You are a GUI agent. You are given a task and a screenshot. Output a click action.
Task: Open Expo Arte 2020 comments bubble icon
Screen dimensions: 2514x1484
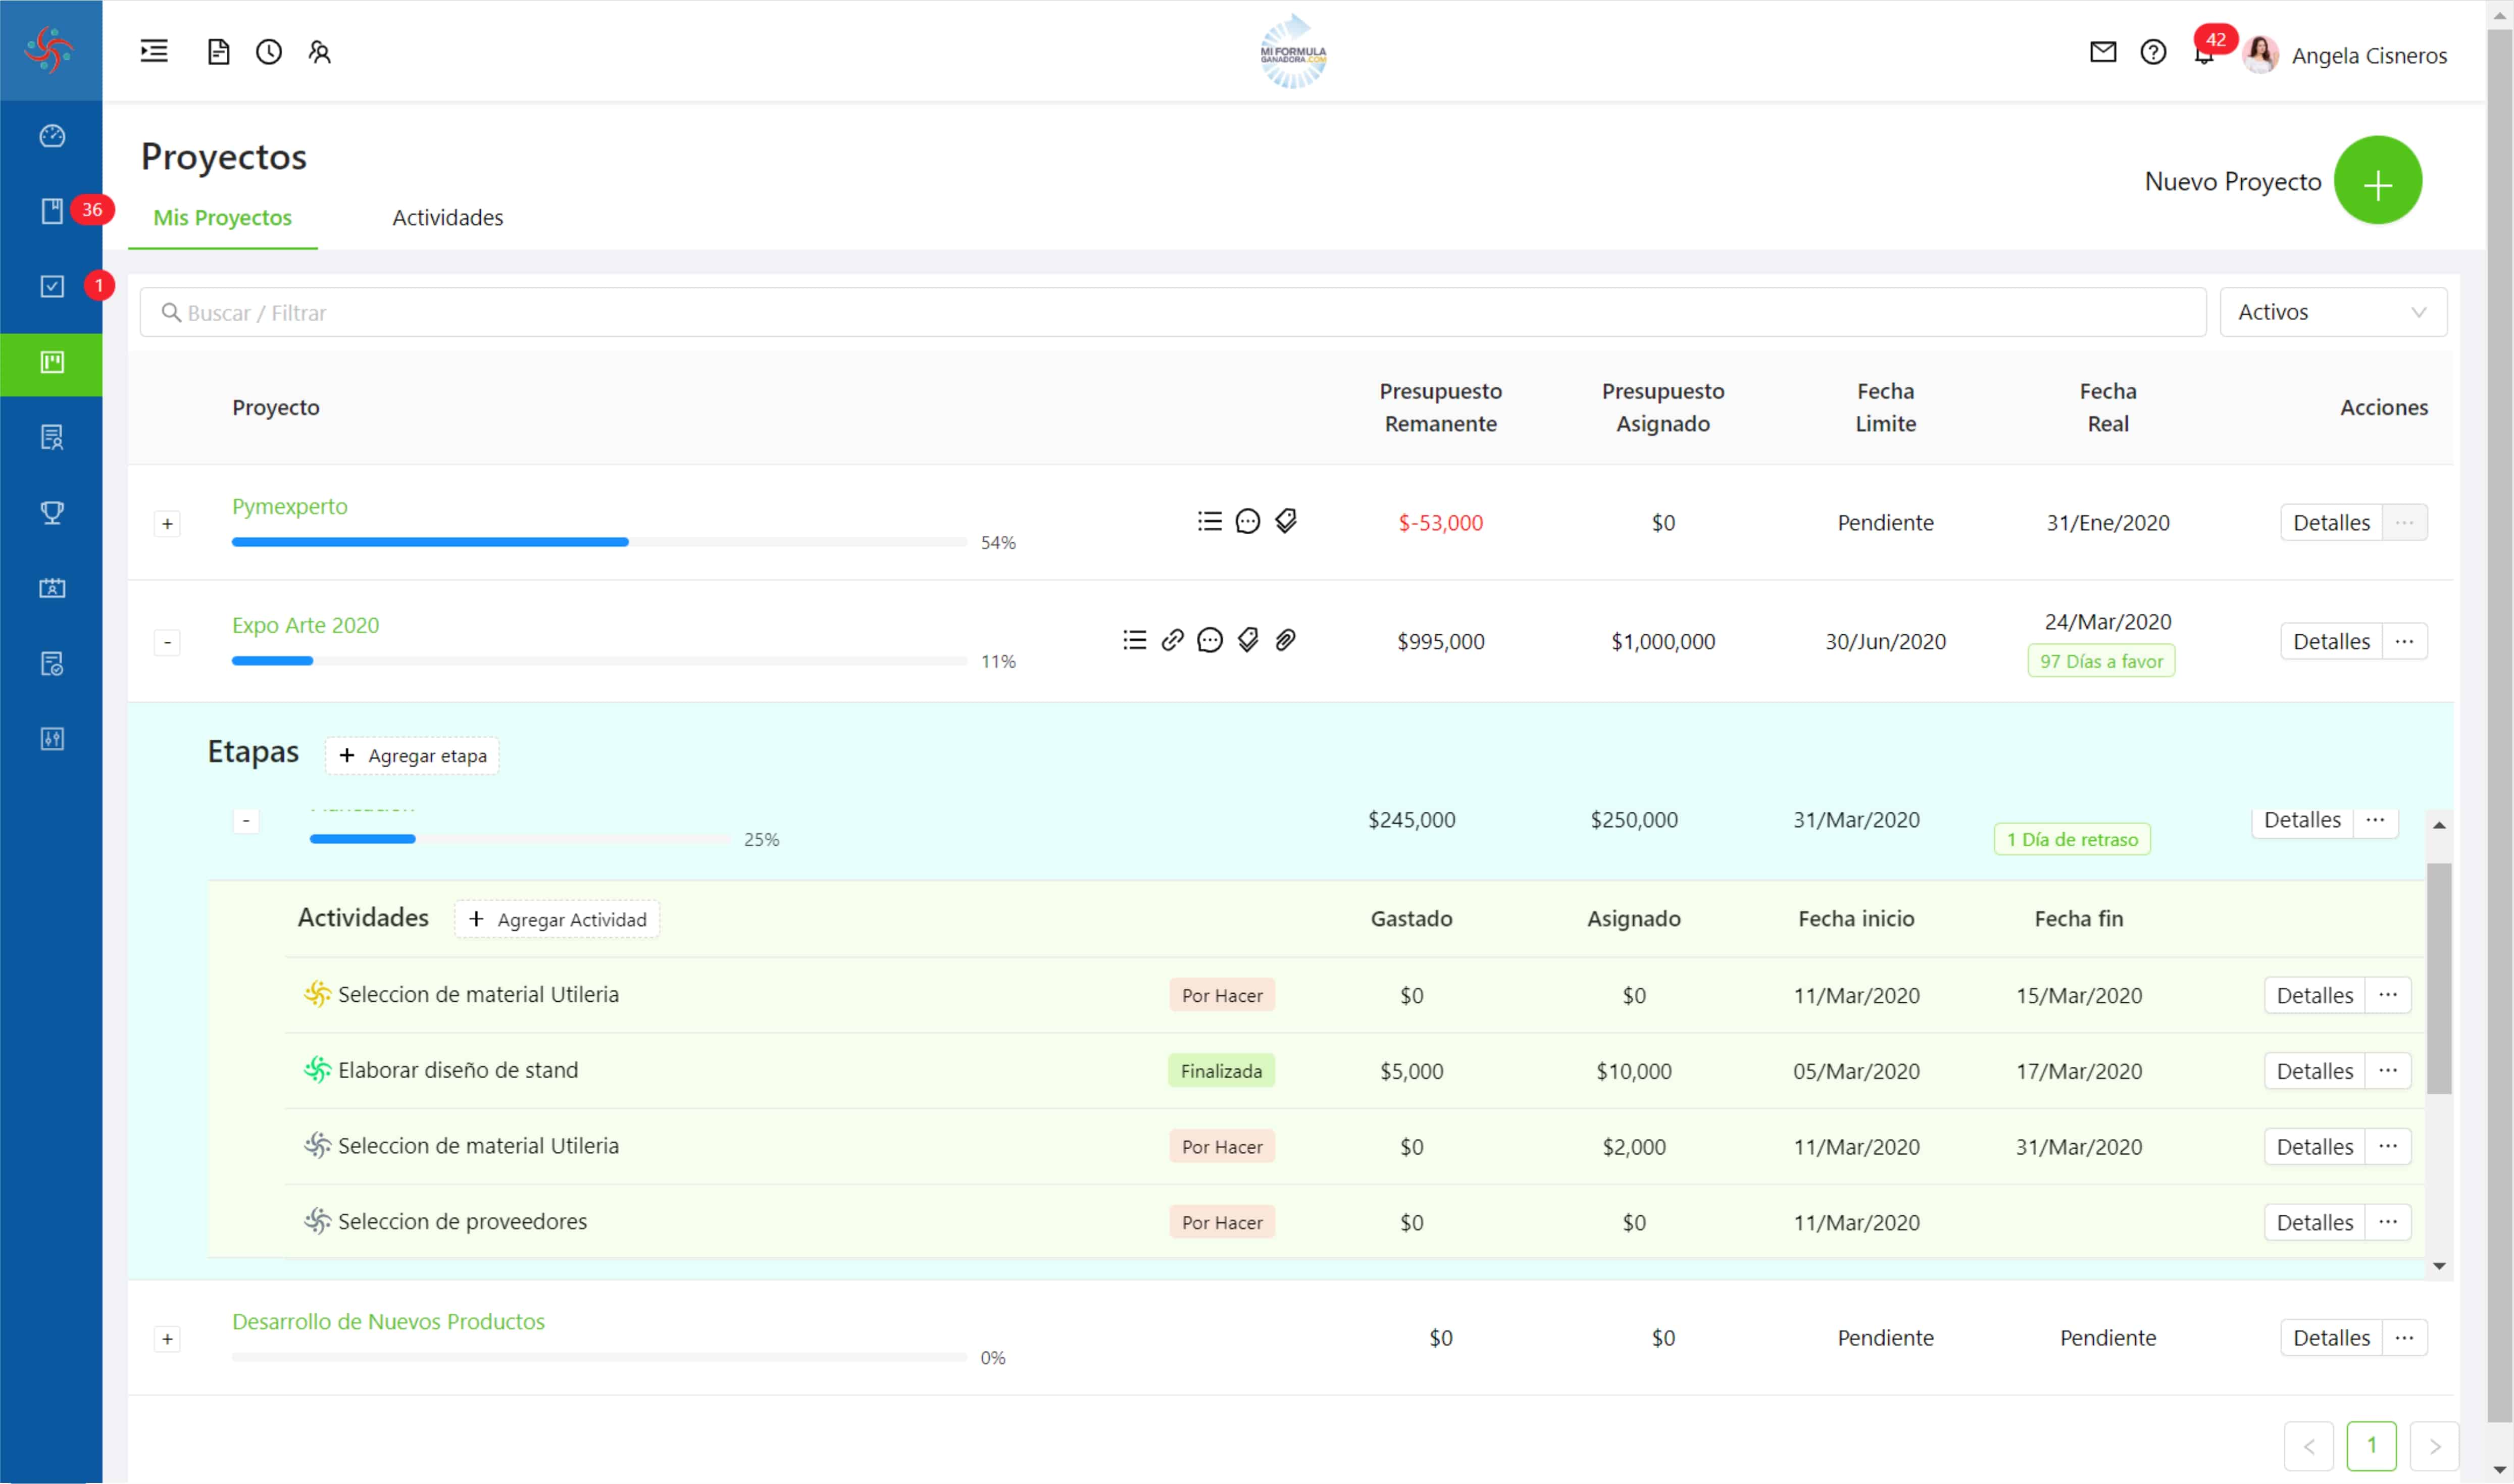(x=1209, y=640)
